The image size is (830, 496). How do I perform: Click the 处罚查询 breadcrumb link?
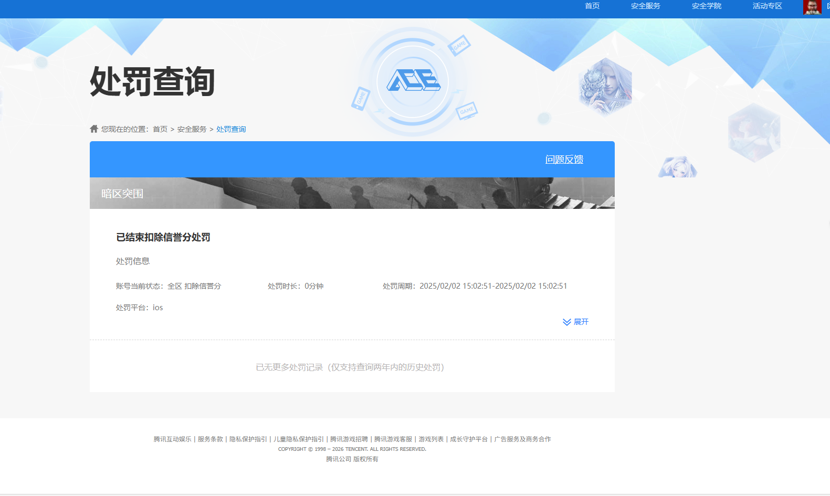(231, 129)
